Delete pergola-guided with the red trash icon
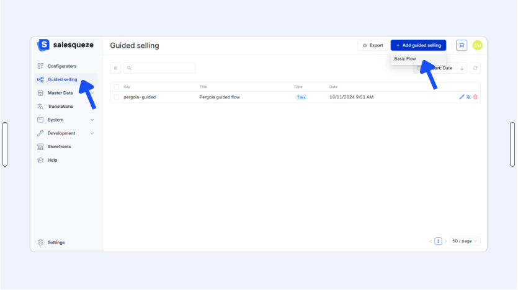518x290 pixels. (x=475, y=97)
